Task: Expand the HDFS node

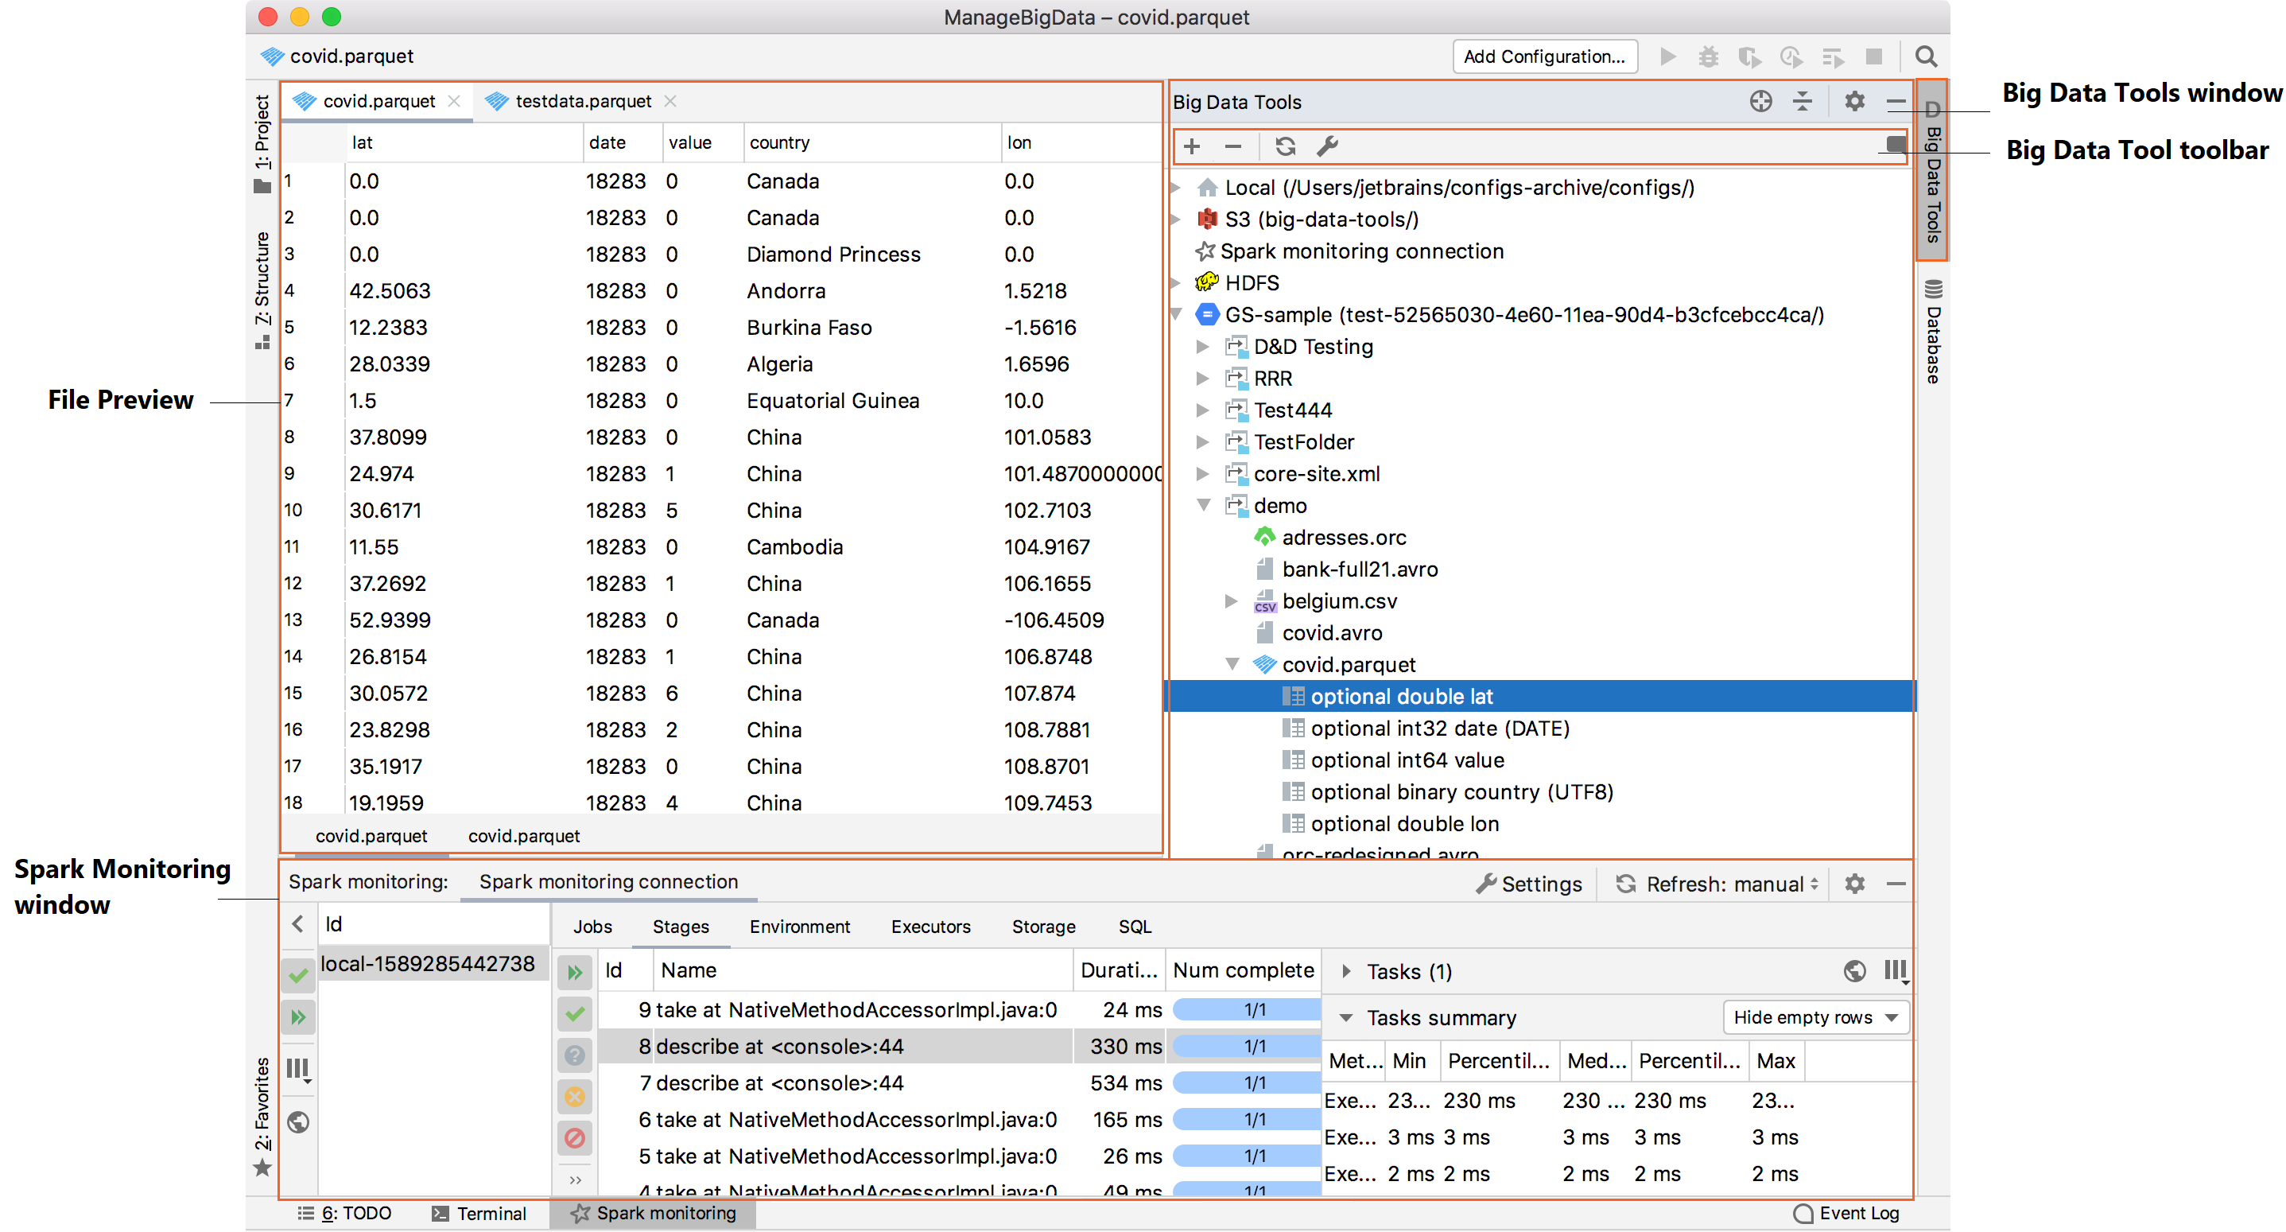Action: pos(1176,283)
